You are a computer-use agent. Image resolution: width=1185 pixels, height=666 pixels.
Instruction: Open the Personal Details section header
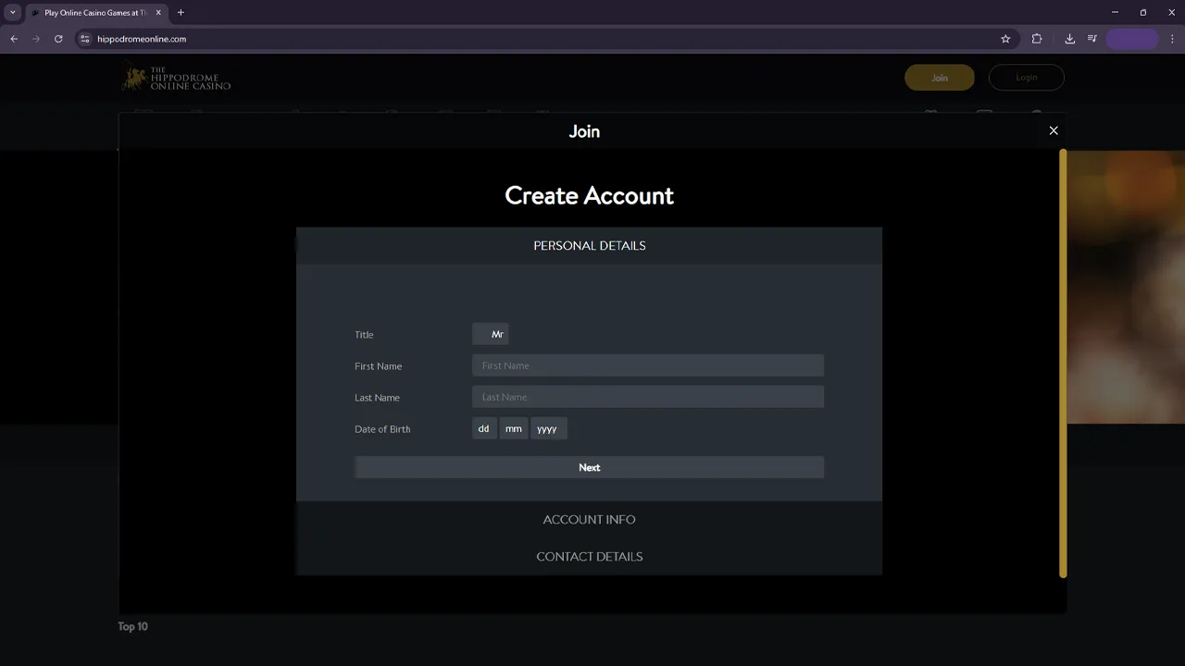tap(589, 245)
